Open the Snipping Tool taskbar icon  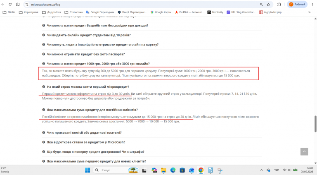[x=220, y=170]
